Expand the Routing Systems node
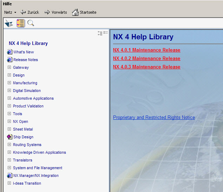The height and width of the screenshot is (192, 223). [x=9, y=145]
